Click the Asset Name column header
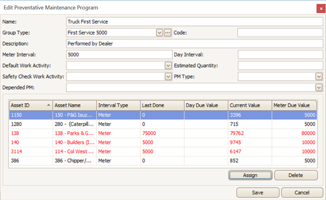326x200 pixels. click(75, 105)
